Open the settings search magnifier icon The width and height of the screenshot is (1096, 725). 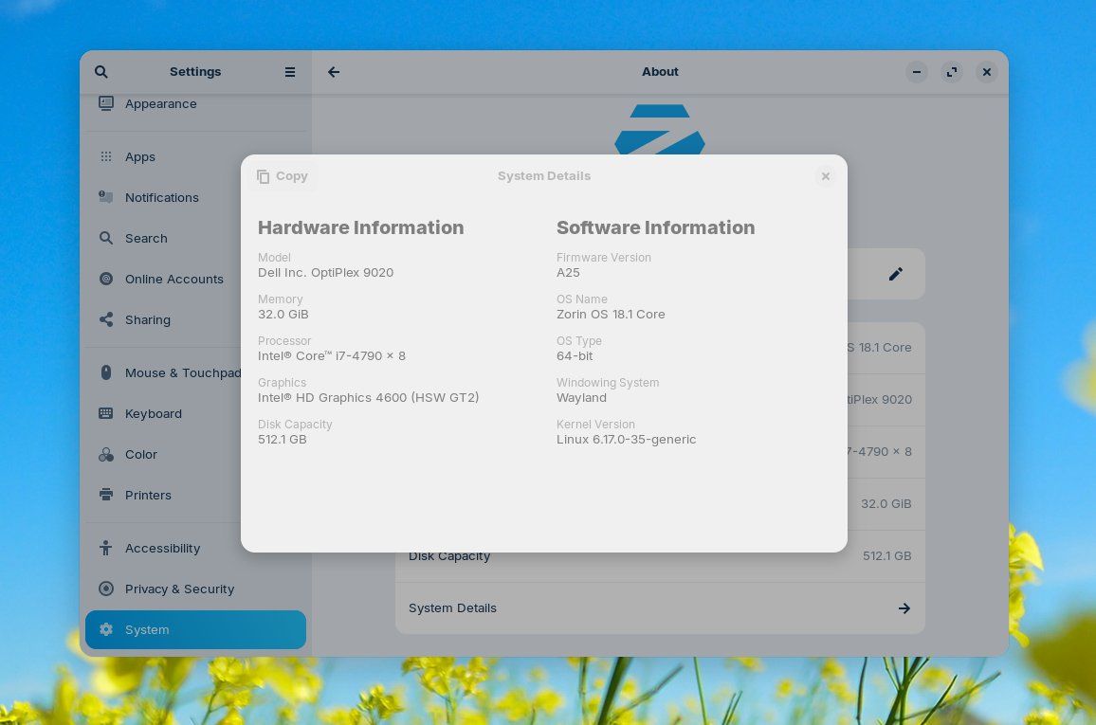101,72
